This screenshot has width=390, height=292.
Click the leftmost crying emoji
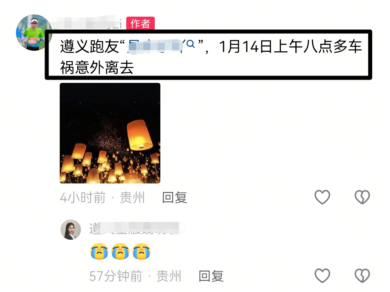(x=99, y=251)
